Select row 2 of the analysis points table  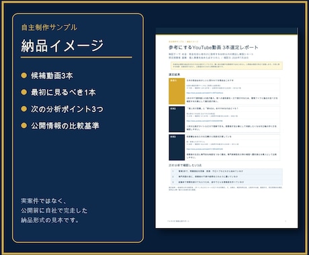226,176
